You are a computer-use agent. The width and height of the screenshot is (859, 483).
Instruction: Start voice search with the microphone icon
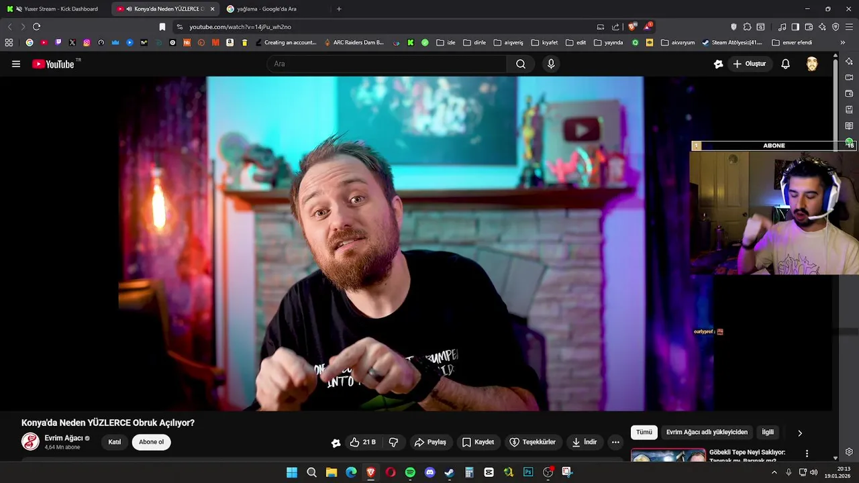551,64
